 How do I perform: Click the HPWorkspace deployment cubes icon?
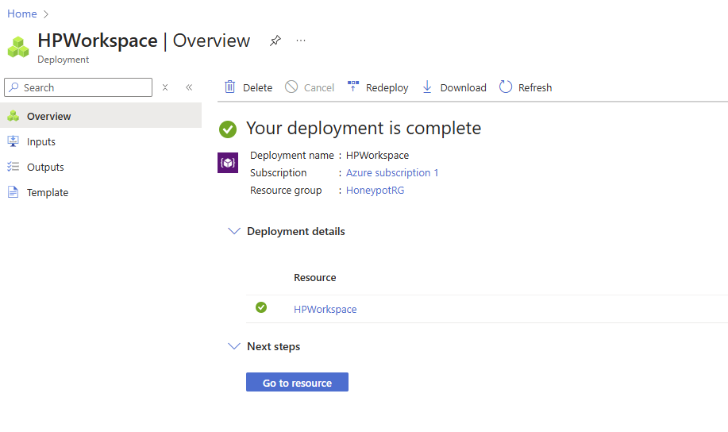click(18, 47)
